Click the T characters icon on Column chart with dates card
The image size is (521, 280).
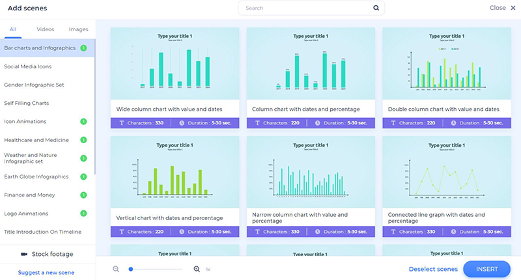[257, 123]
